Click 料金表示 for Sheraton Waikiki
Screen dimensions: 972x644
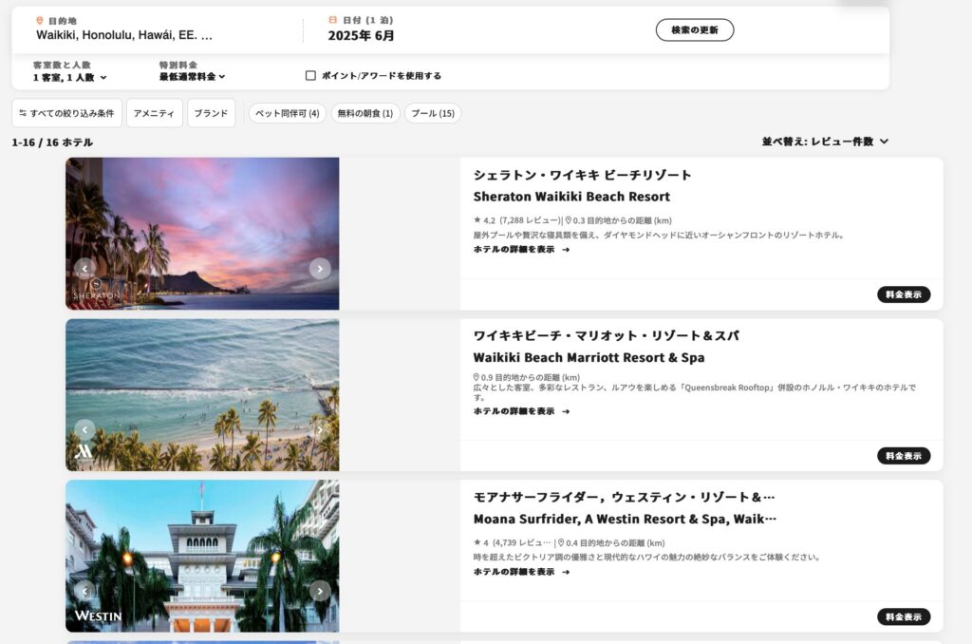point(904,294)
